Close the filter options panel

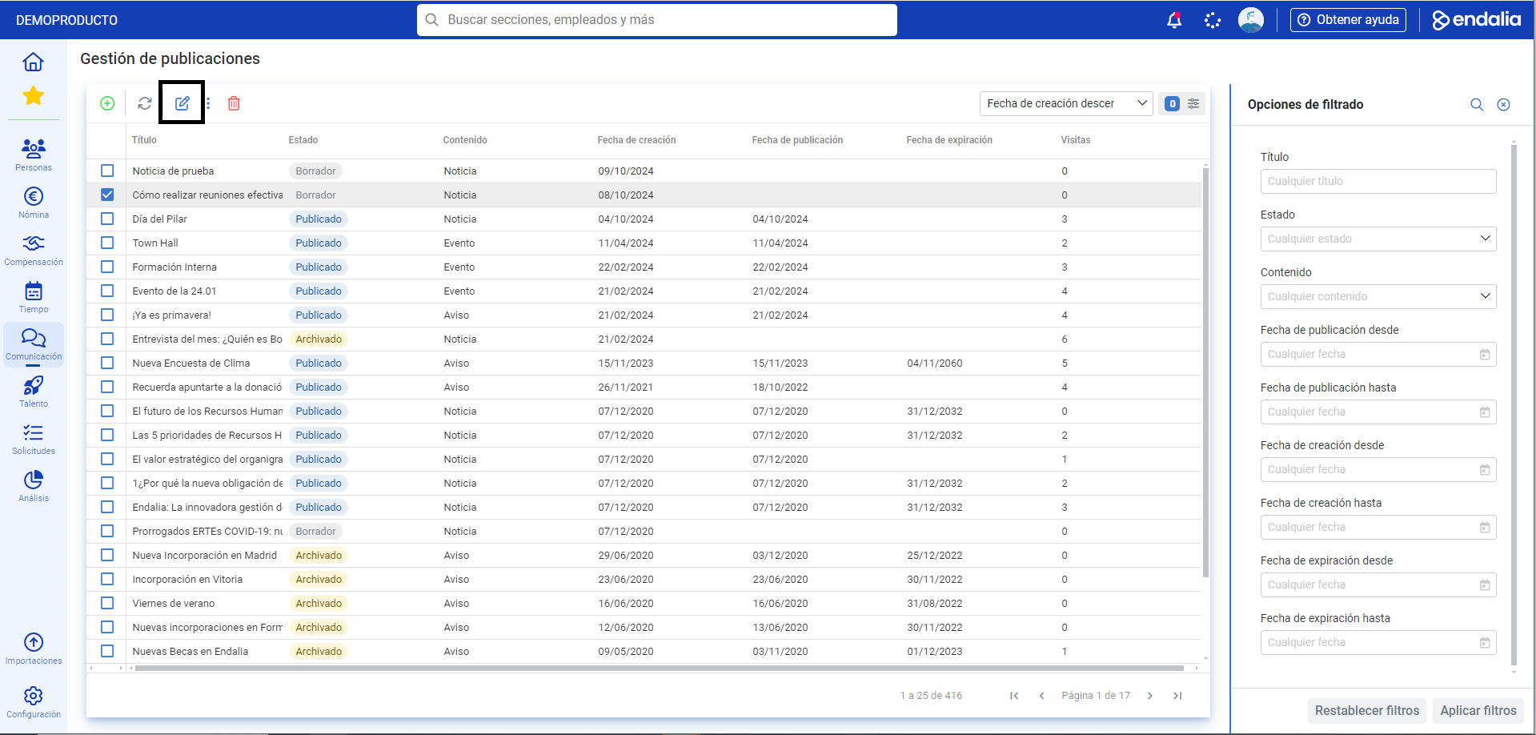point(1504,105)
